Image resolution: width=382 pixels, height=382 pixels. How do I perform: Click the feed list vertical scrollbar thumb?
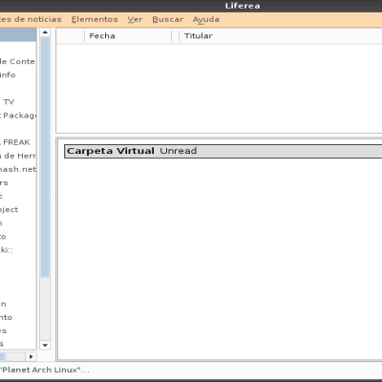pos(45,158)
